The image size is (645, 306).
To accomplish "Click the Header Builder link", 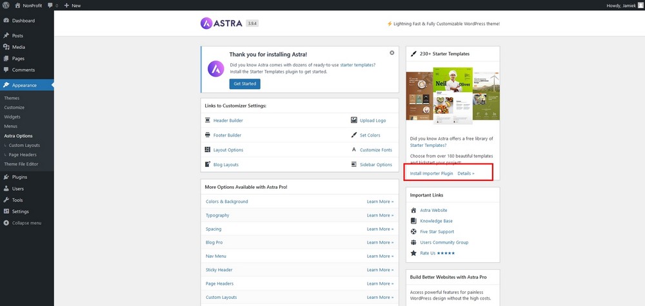I will tap(228, 120).
